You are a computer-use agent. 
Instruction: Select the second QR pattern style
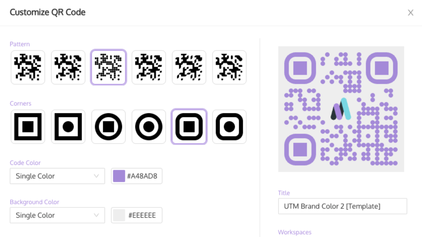(68, 67)
